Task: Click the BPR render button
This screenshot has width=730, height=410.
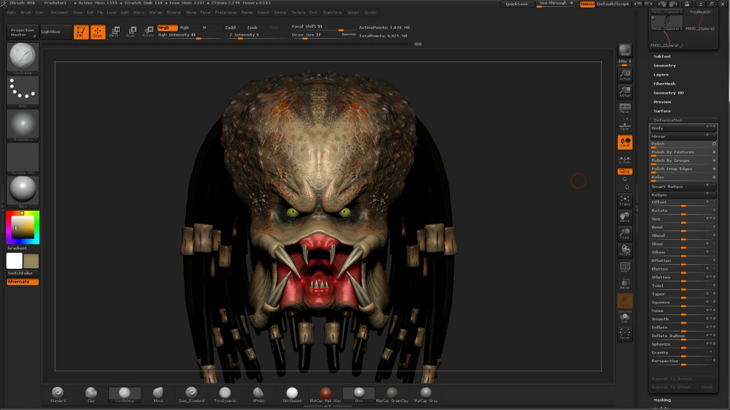Action: click(625, 50)
